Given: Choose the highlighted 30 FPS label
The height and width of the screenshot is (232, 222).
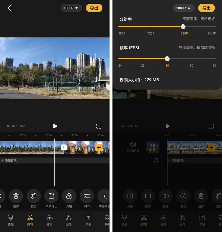Looking at the screenshot, I should pos(167,65).
